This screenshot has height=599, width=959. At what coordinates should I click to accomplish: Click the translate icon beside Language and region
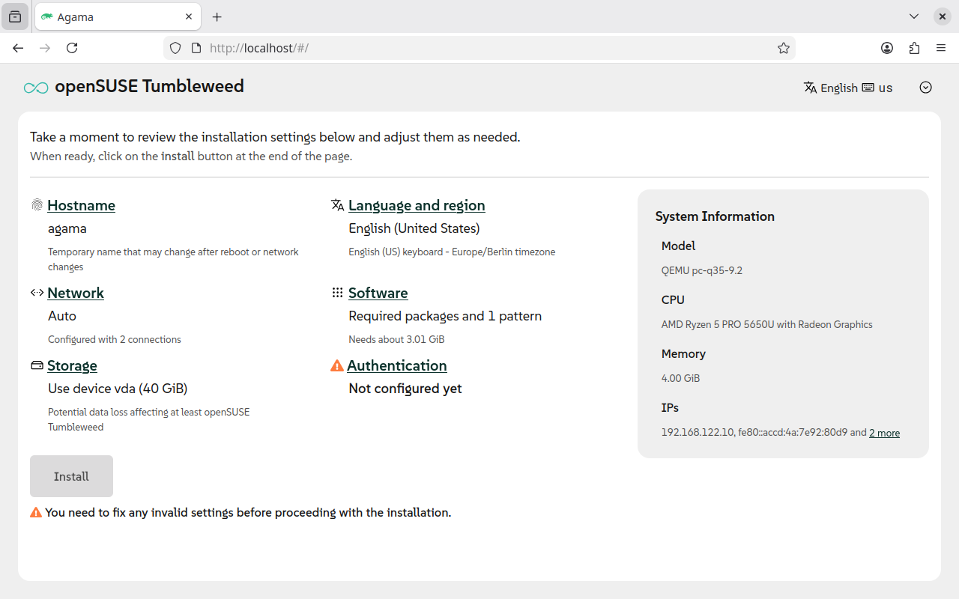[338, 205]
